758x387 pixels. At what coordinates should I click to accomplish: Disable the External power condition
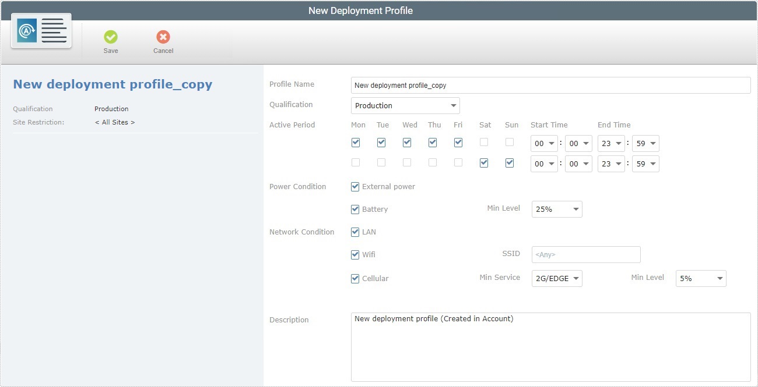click(355, 186)
